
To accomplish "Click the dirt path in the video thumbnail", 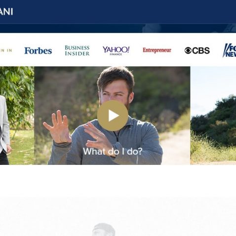I will click(175, 147).
